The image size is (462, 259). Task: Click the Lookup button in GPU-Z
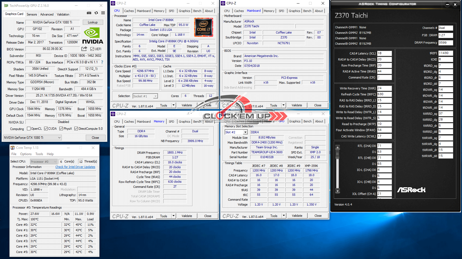pyautogui.click(x=93, y=22)
